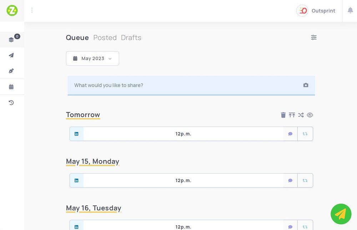Toggle the repost icon on Tomorrow's slot
The height and width of the screenshot is (230, 357).
[x=305, y=134]
